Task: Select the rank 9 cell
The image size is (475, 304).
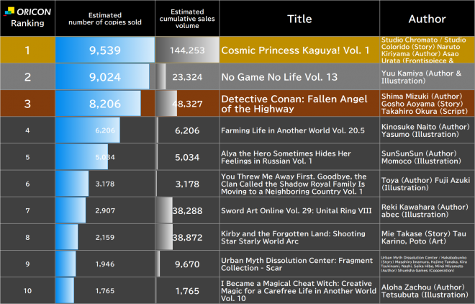Action: click(x=27, y=264)
